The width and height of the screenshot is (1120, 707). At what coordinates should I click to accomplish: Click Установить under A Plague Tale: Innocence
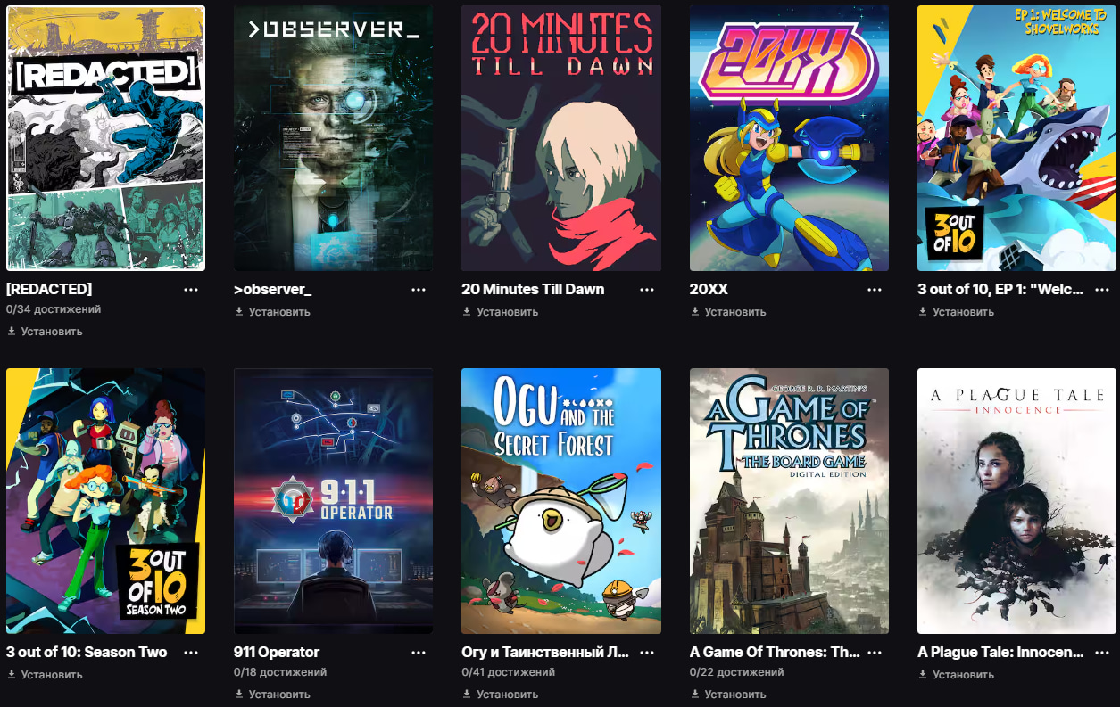click(956, 675)
